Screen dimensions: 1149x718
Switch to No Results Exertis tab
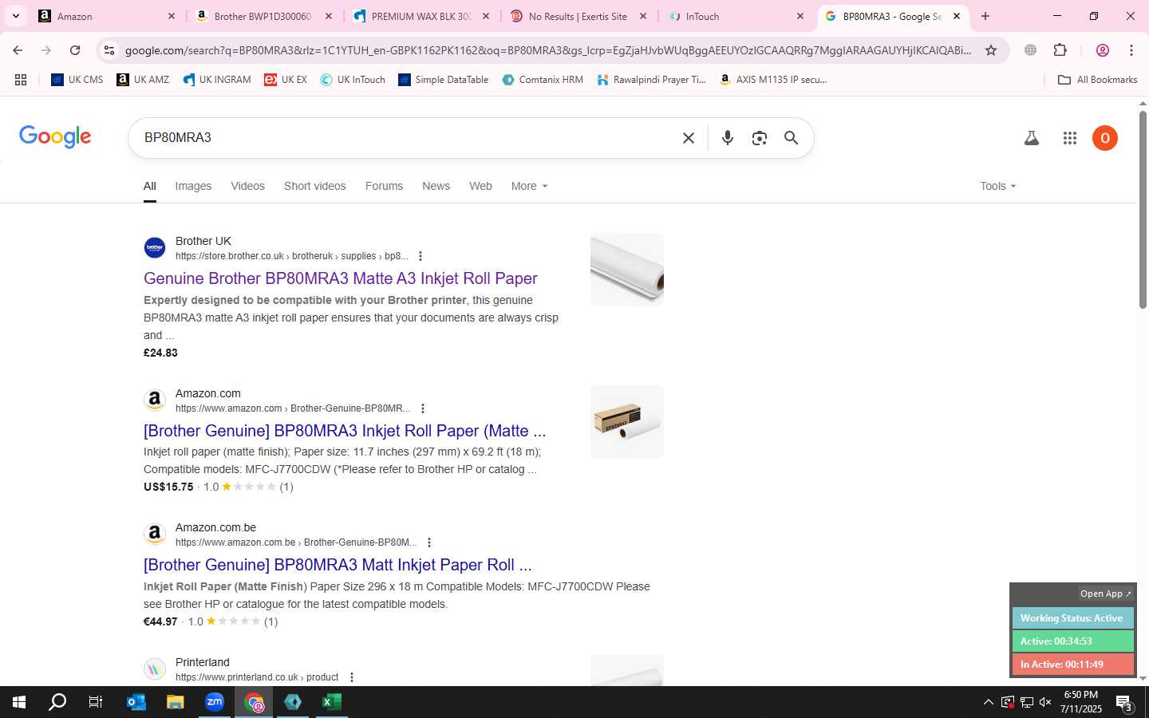(578, 16)
